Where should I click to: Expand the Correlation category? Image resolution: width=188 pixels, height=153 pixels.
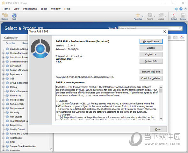click(4, 66)
